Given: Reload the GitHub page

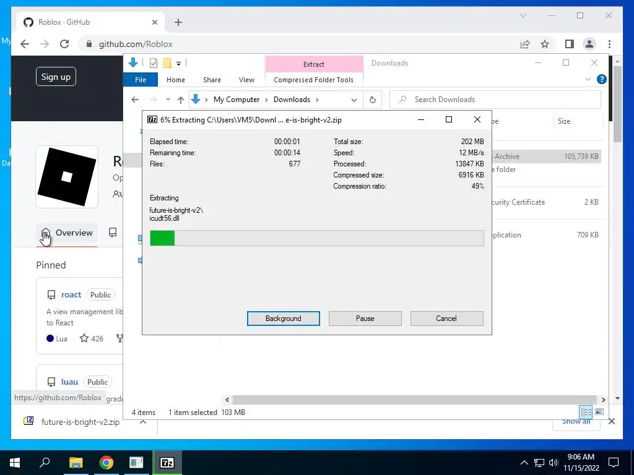Looking at the screenshot, I should click(64, 44).
